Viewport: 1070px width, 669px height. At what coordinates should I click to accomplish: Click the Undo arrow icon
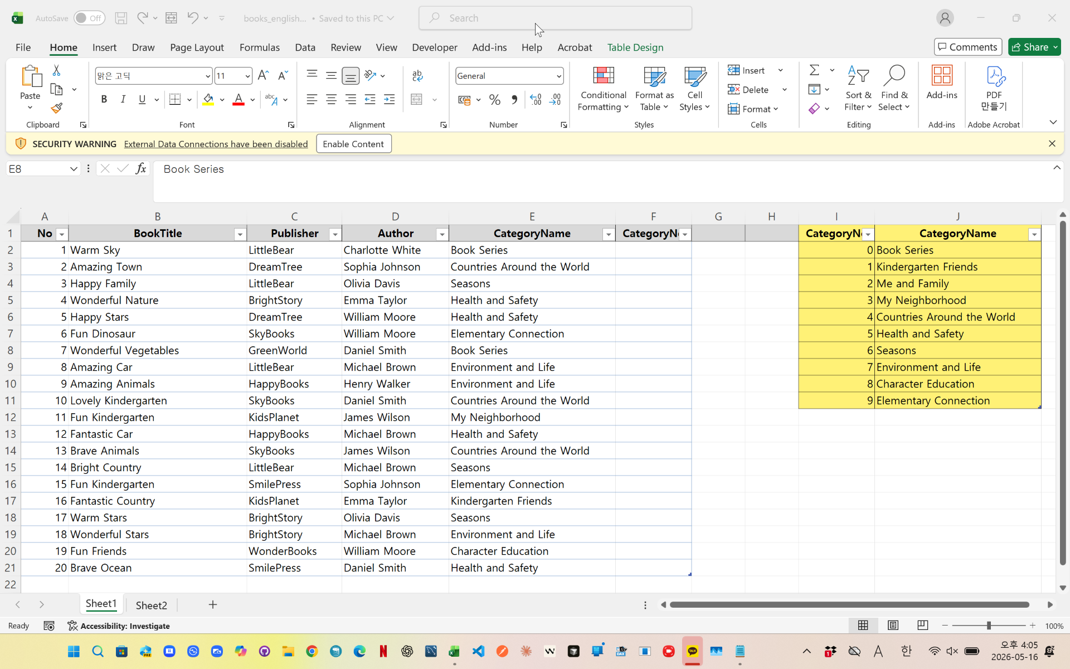[x=192, y=18]
